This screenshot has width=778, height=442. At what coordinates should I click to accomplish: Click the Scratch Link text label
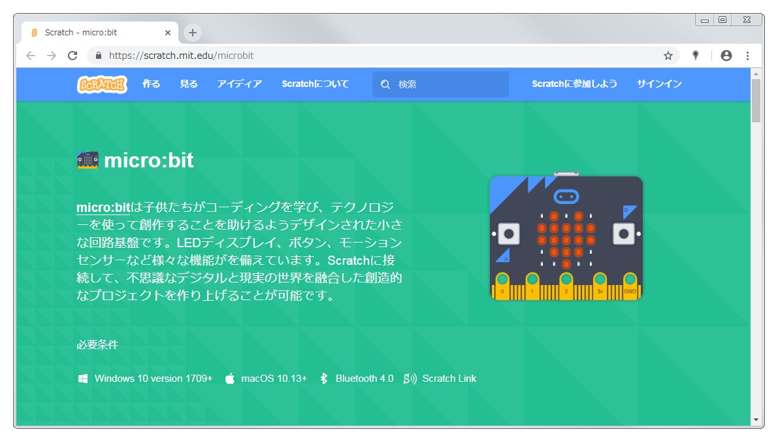point(449,379)
